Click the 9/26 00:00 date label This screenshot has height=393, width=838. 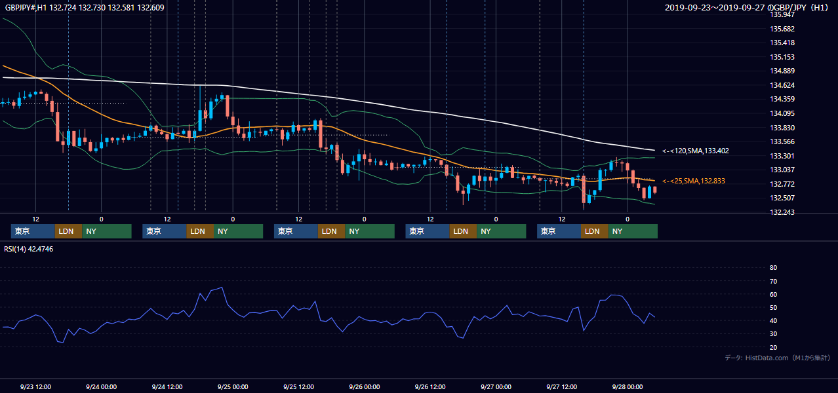(365, 386)
